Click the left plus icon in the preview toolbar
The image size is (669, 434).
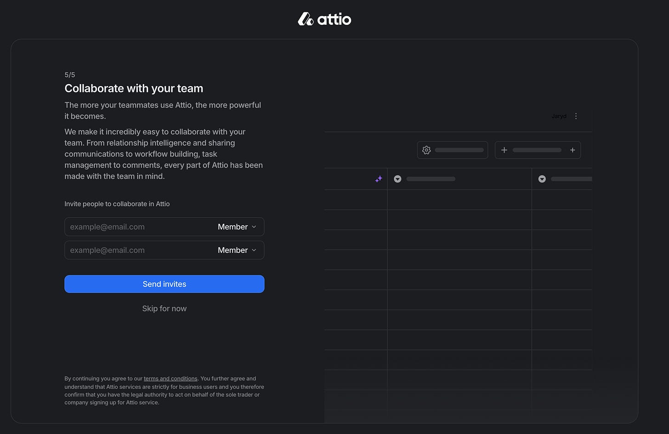(504, 150)
